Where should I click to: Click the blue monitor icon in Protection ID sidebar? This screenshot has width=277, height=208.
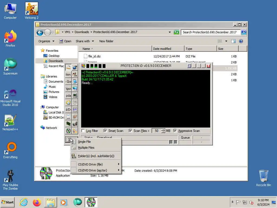pos(75,81)
